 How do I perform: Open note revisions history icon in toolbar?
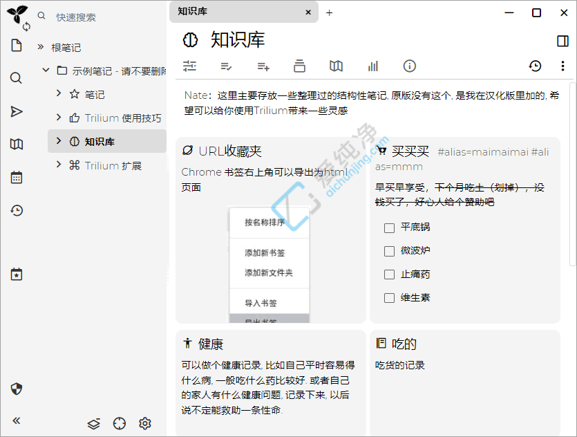click(x=535, y=66)
